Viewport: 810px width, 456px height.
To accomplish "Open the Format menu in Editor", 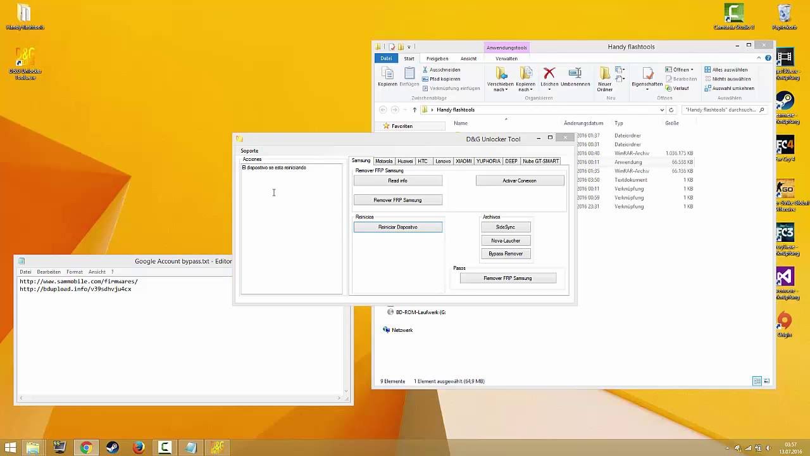I will (75, 272).
